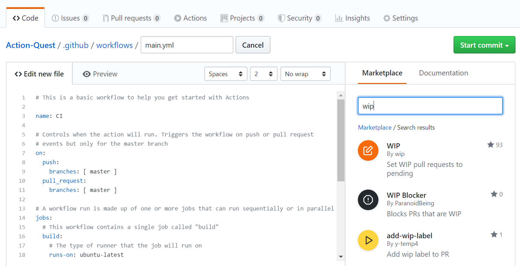This screenshot has width=520, height=266.
Task: Click the editor scroll up arrow
Action: click(x=341, y=95)
